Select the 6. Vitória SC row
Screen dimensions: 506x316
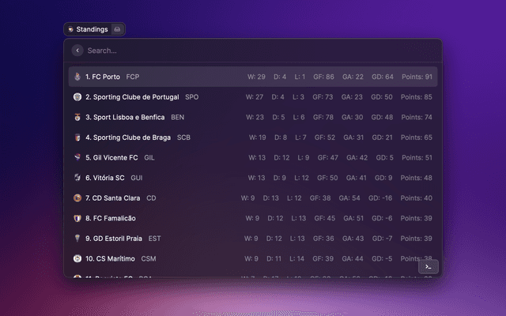(253, 178)
